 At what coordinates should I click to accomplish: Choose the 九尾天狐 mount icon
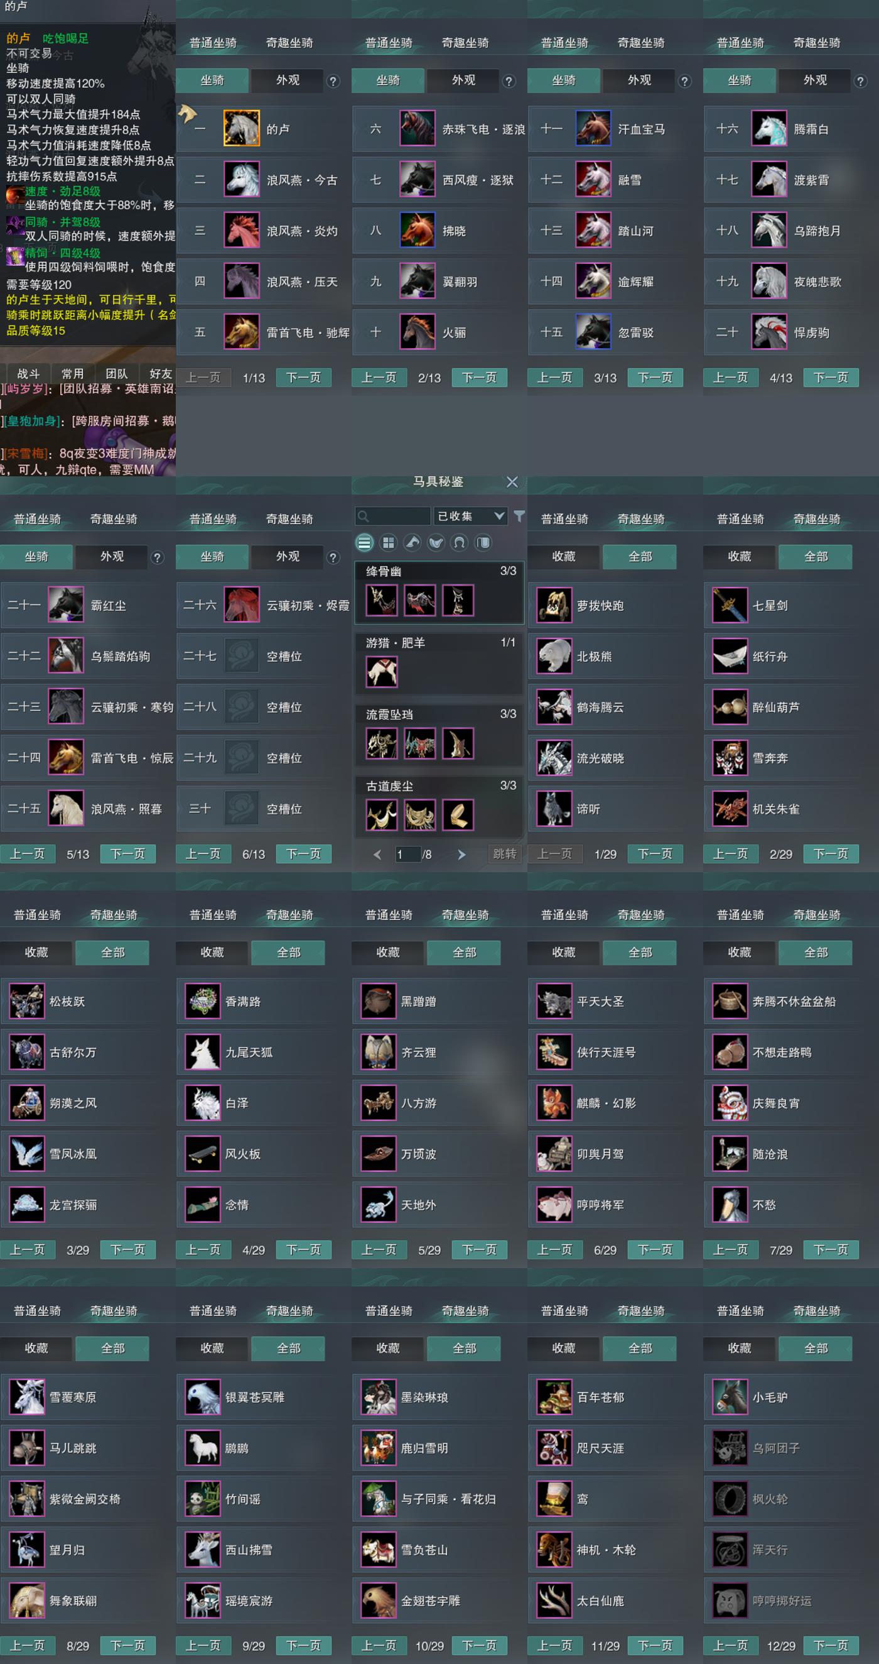pos(203,1052)
